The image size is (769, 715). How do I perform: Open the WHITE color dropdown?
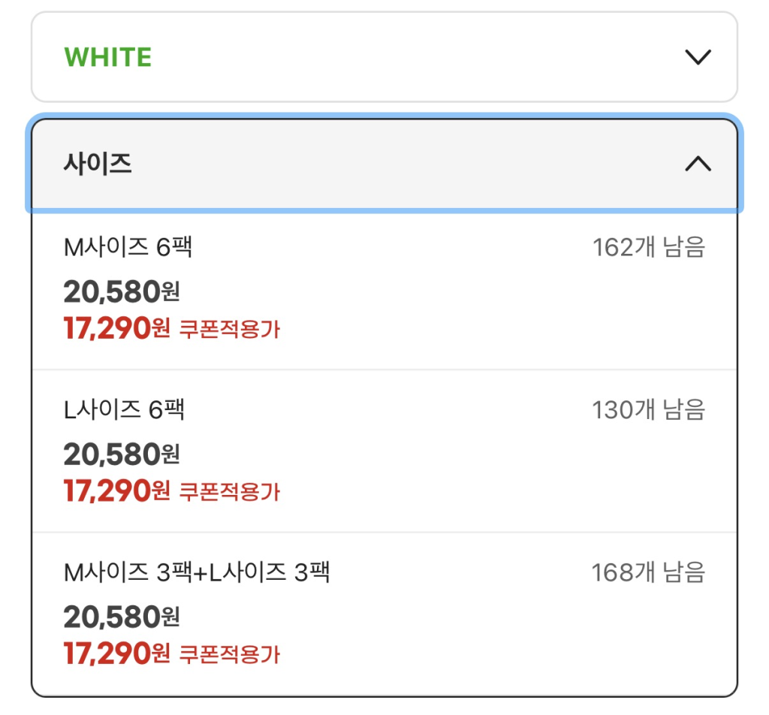[x=384, y=57]
